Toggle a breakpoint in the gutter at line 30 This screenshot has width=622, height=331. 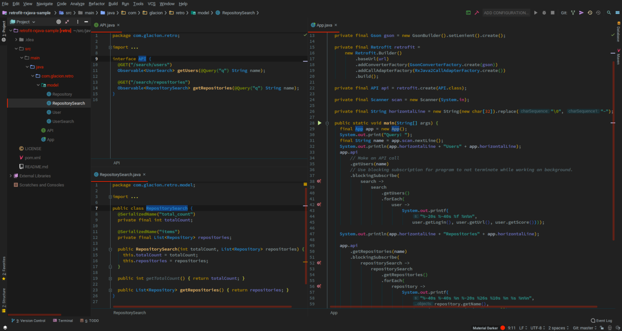coord(321,135)
